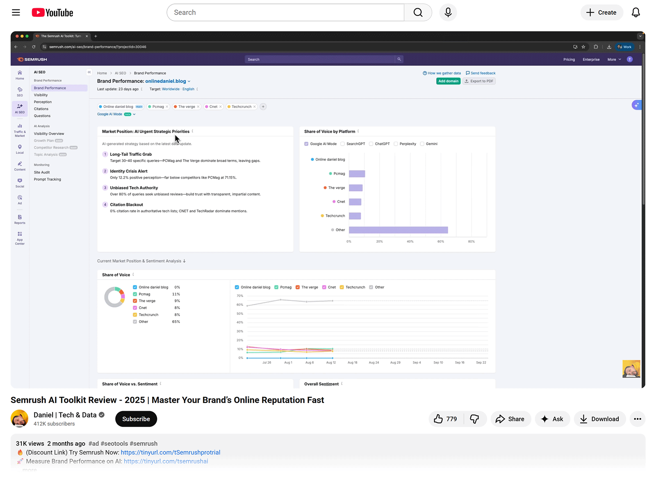
Task: Expand the Google AI Mode chevron
Action: 134,114
